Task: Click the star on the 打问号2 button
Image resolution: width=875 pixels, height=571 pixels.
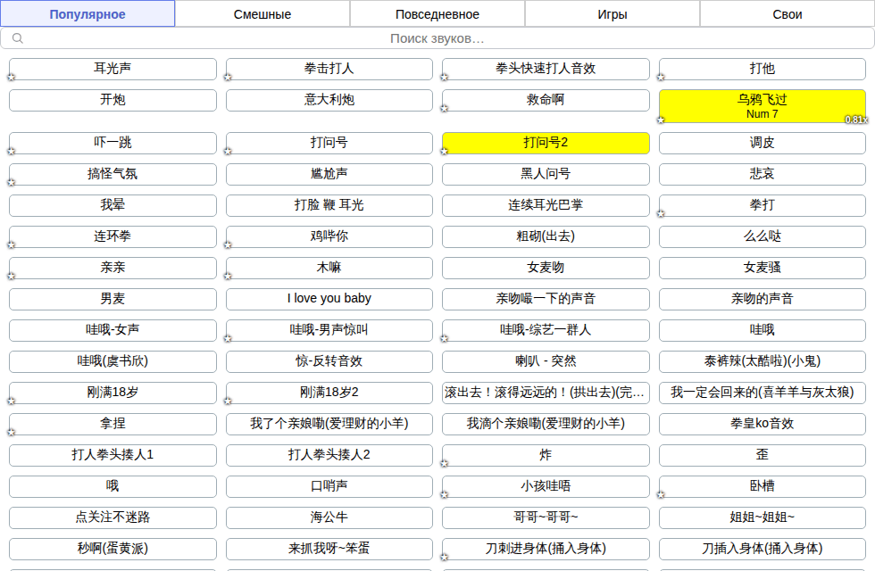Action: pos(445,151)
